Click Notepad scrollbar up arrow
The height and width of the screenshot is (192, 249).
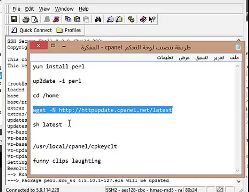coord(238,66)
